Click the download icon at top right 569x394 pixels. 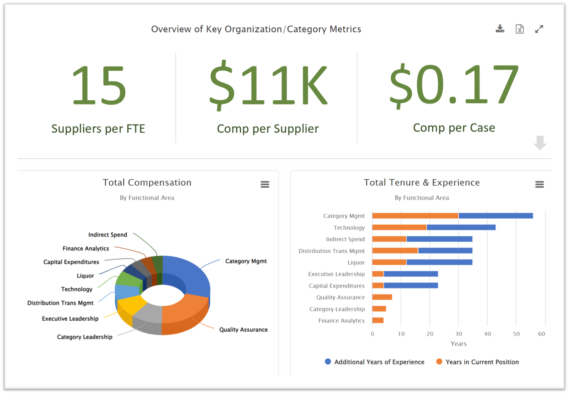pyautogui.click(x=500, y=29)
